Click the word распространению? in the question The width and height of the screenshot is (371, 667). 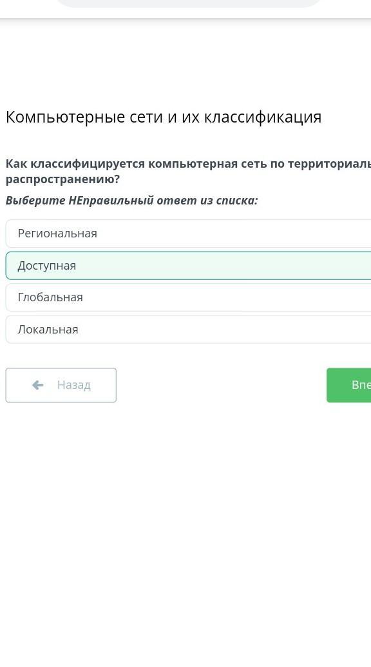tap(63, 180)
